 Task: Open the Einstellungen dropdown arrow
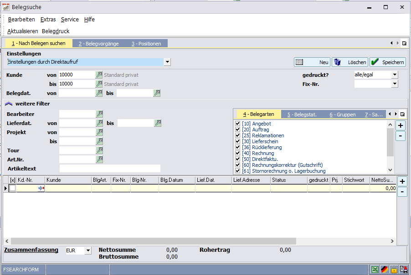click(x=167, y=62)
